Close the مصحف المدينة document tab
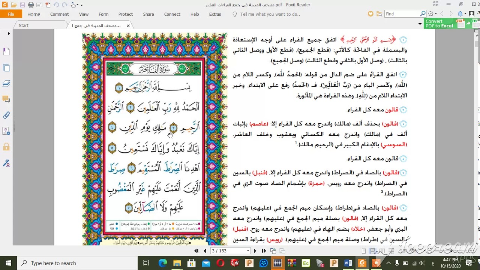480x270 pixels. [x=128, y=25]
